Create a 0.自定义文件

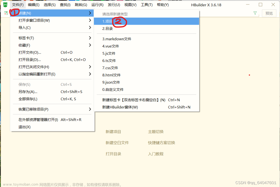pyautogui.click(x=146, y=89)
